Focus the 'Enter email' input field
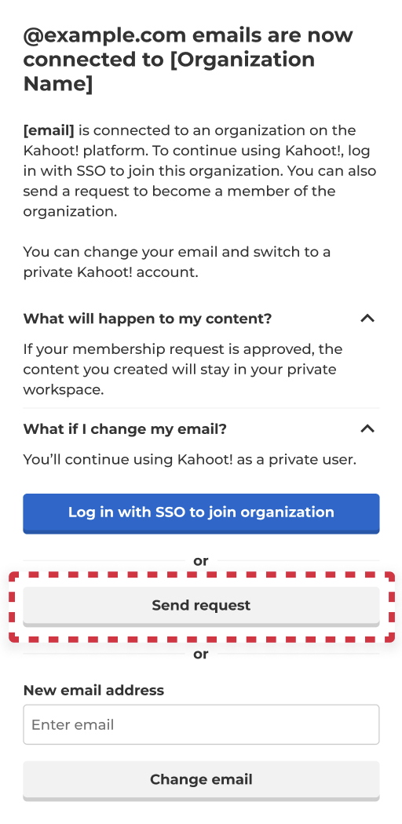 point(201,724)
